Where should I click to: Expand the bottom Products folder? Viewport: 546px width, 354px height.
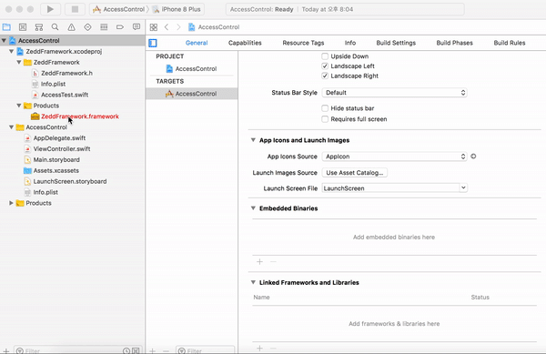pyautogui.click(x=11, y=203)
